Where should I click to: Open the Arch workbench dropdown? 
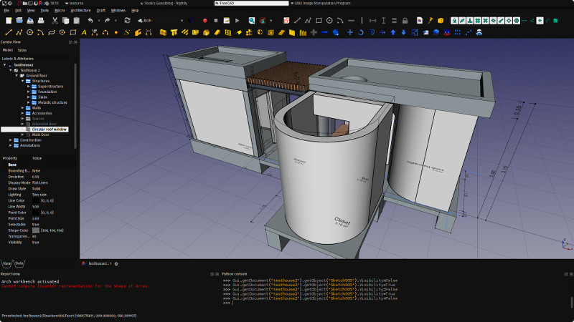coord(159,21)
